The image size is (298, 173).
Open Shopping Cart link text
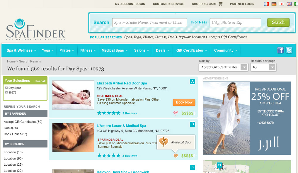pos(204,4)
